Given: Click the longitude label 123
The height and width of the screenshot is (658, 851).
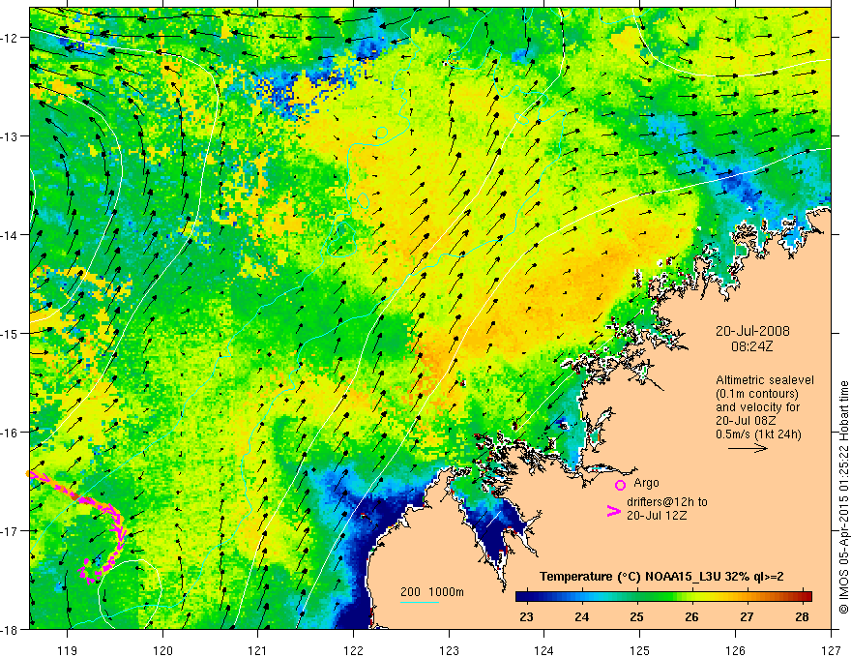Looking at the screenshot, I should (x=449, y=650).
